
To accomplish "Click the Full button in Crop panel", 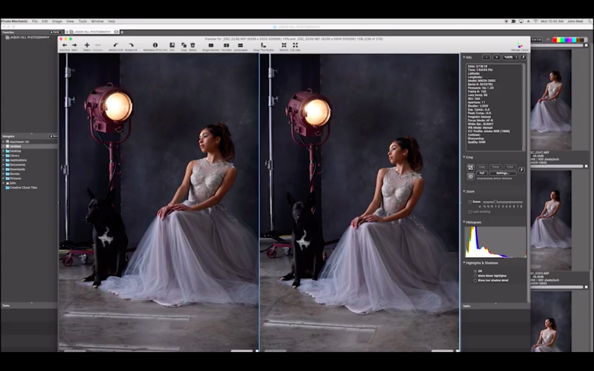I will (482, 173).
